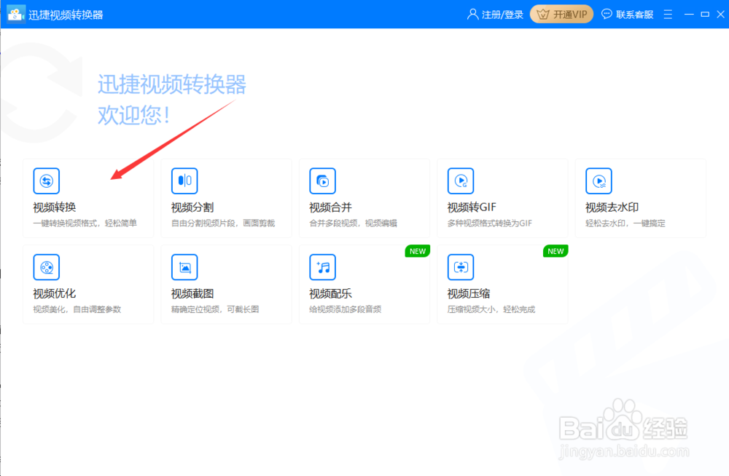Click 注册/登录 to sign in
The width and height of the screenshot is (729, 476).
click(x=502, y=15)
